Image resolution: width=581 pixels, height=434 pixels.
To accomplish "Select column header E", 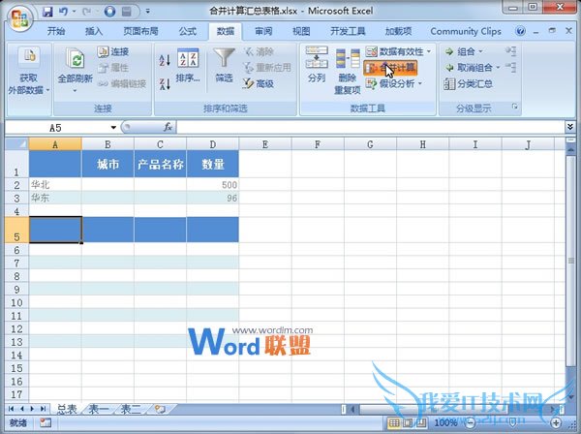I will 265,144.
